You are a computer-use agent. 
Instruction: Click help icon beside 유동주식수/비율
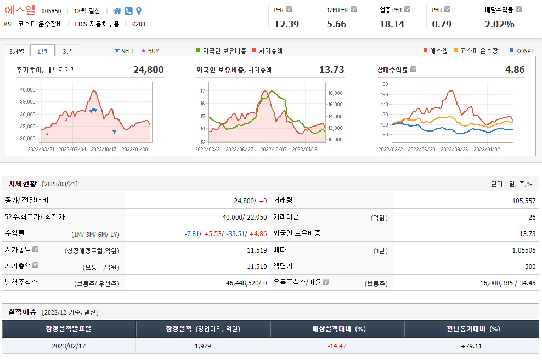tap(325, 282)
